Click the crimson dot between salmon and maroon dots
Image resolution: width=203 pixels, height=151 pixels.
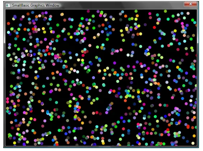click(x=97, y=113)
